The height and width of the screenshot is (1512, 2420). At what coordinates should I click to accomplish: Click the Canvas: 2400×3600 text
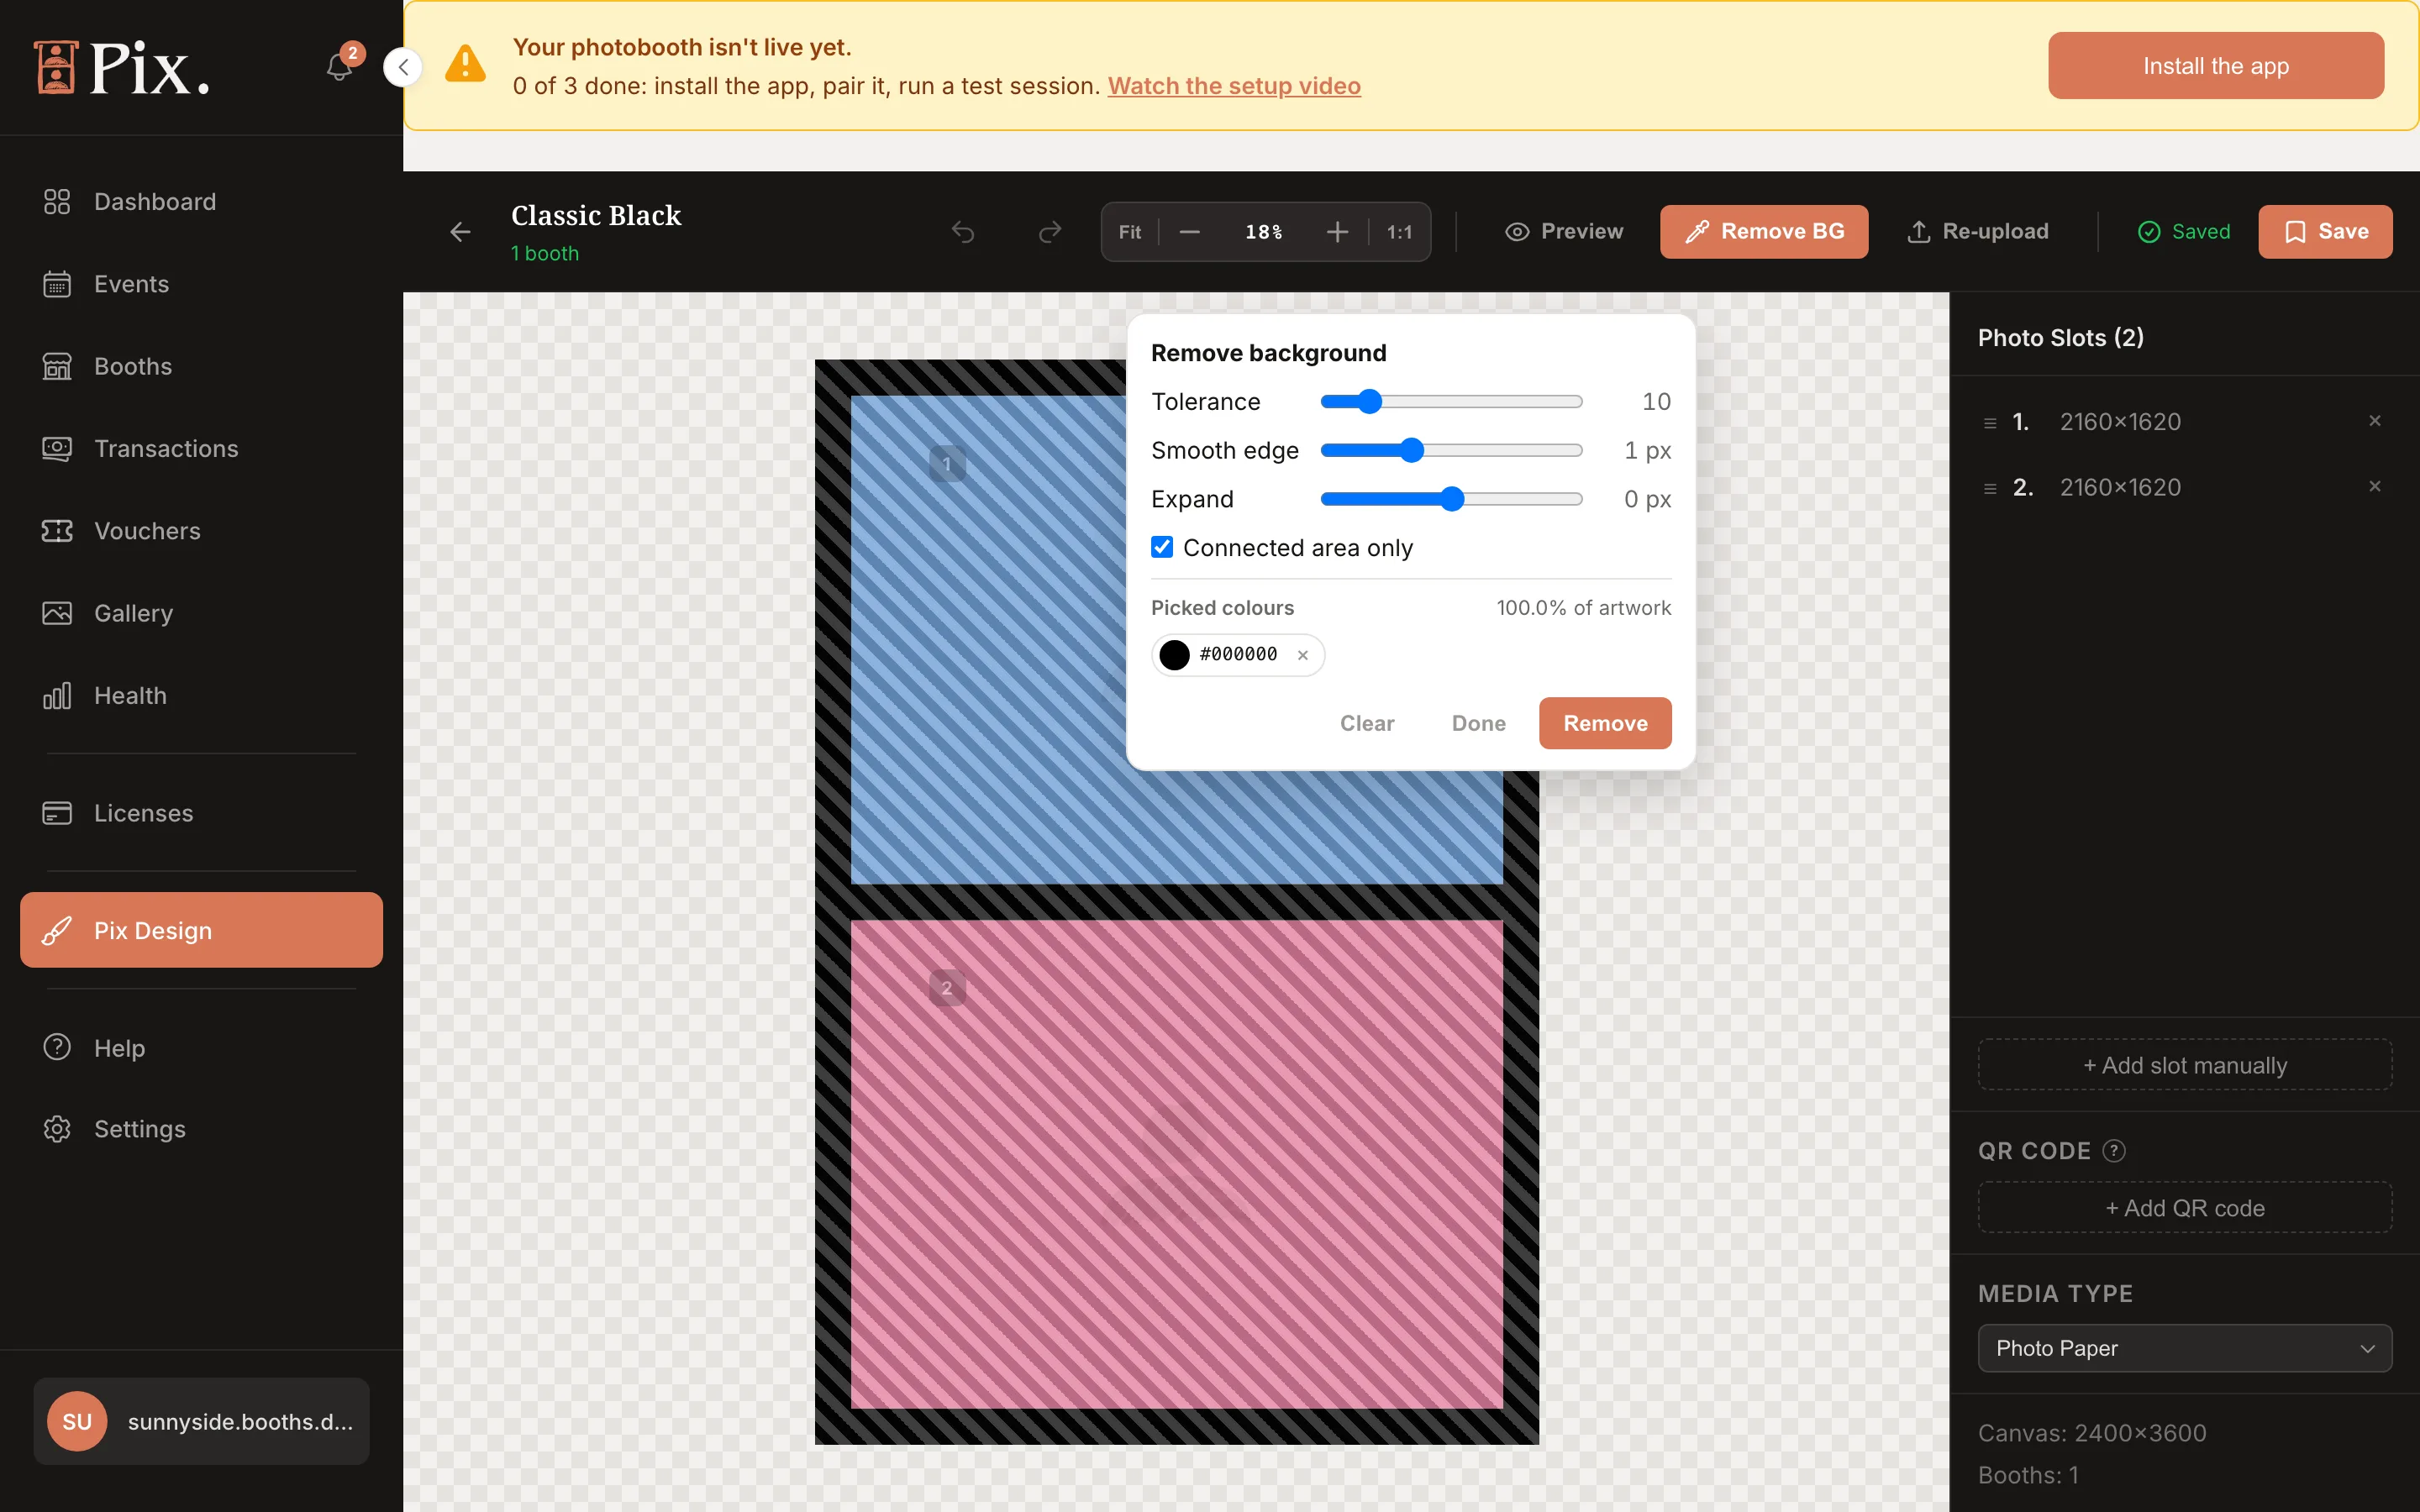[x=2092, y=1433]
